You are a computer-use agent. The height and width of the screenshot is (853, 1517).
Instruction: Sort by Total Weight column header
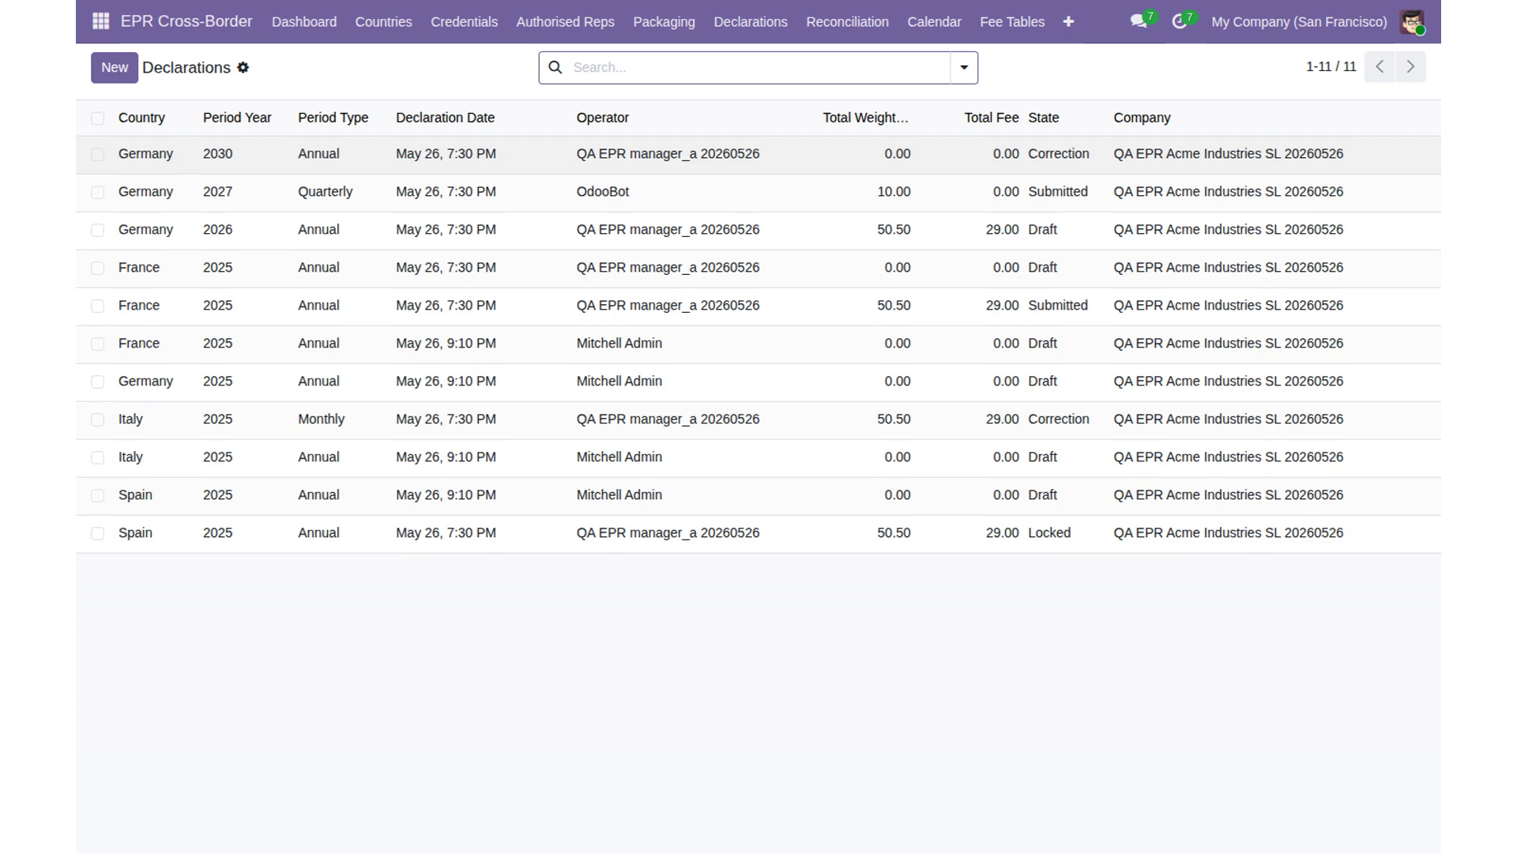[865, 118]
